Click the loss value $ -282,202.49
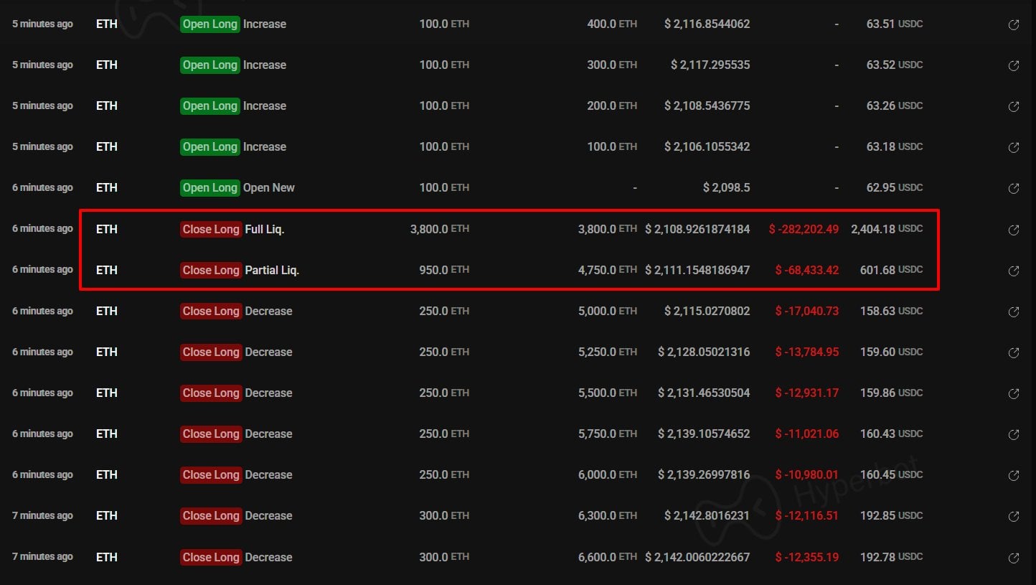1036x585 pixels. coord(804,229)
